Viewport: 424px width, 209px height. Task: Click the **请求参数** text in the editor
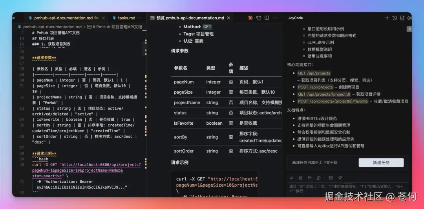point(44,58)
